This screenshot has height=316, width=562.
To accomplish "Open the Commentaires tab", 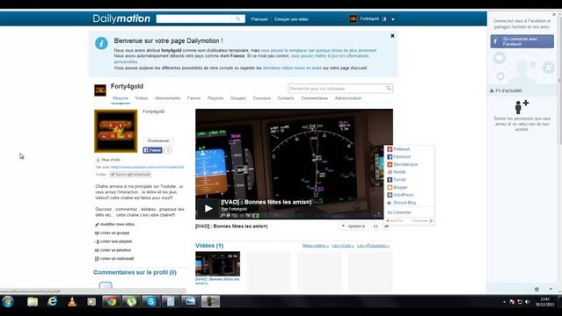I will pyautogui.click(x=314, y=98).
